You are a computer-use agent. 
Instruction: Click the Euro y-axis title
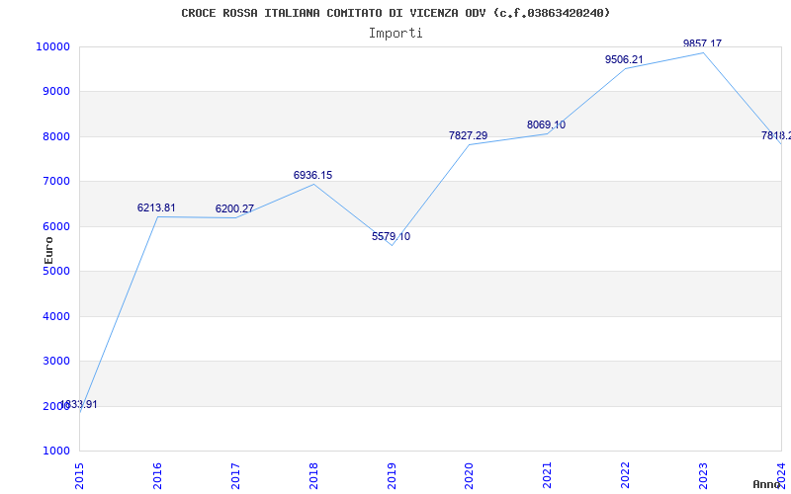[x=48, y=250]
